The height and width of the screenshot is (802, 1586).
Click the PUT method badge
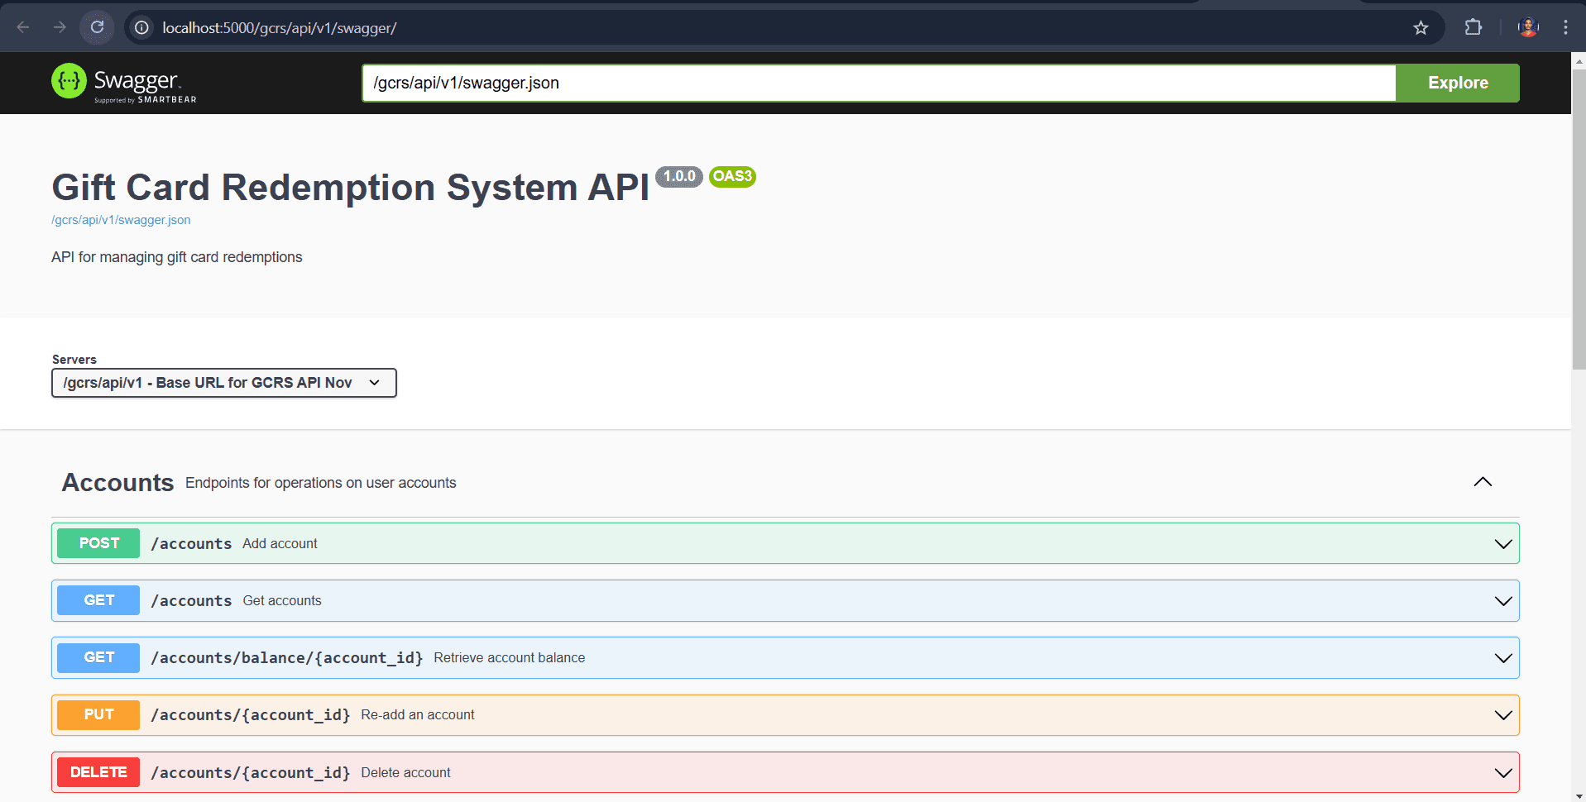(x=98, y=714)
